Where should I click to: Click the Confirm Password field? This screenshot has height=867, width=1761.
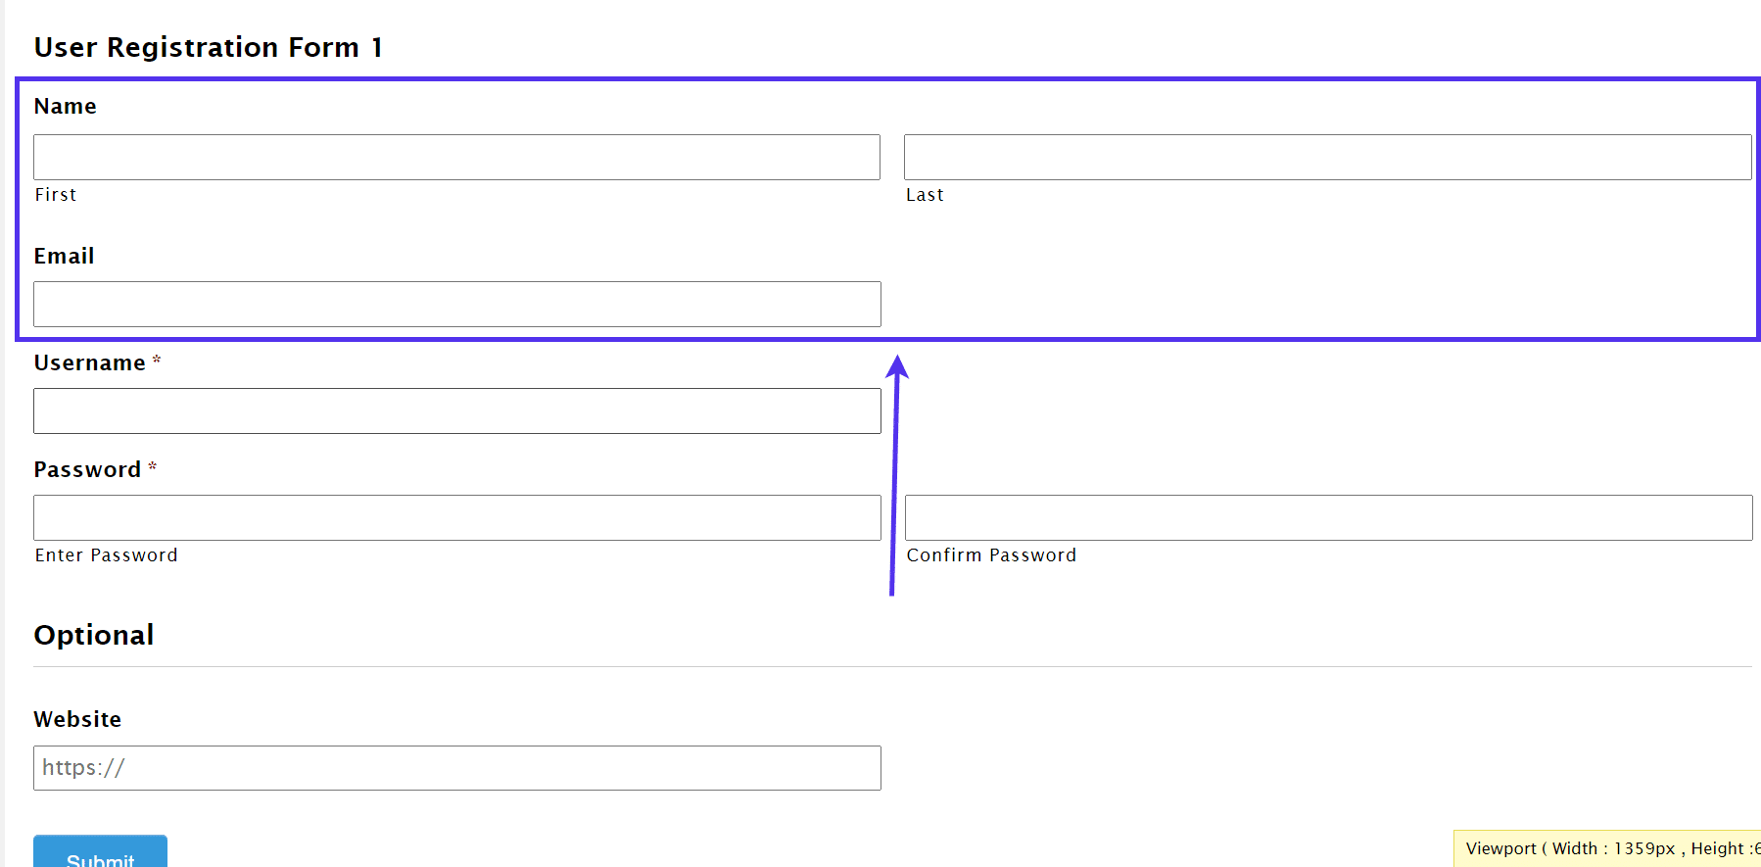pos(1327,517)
